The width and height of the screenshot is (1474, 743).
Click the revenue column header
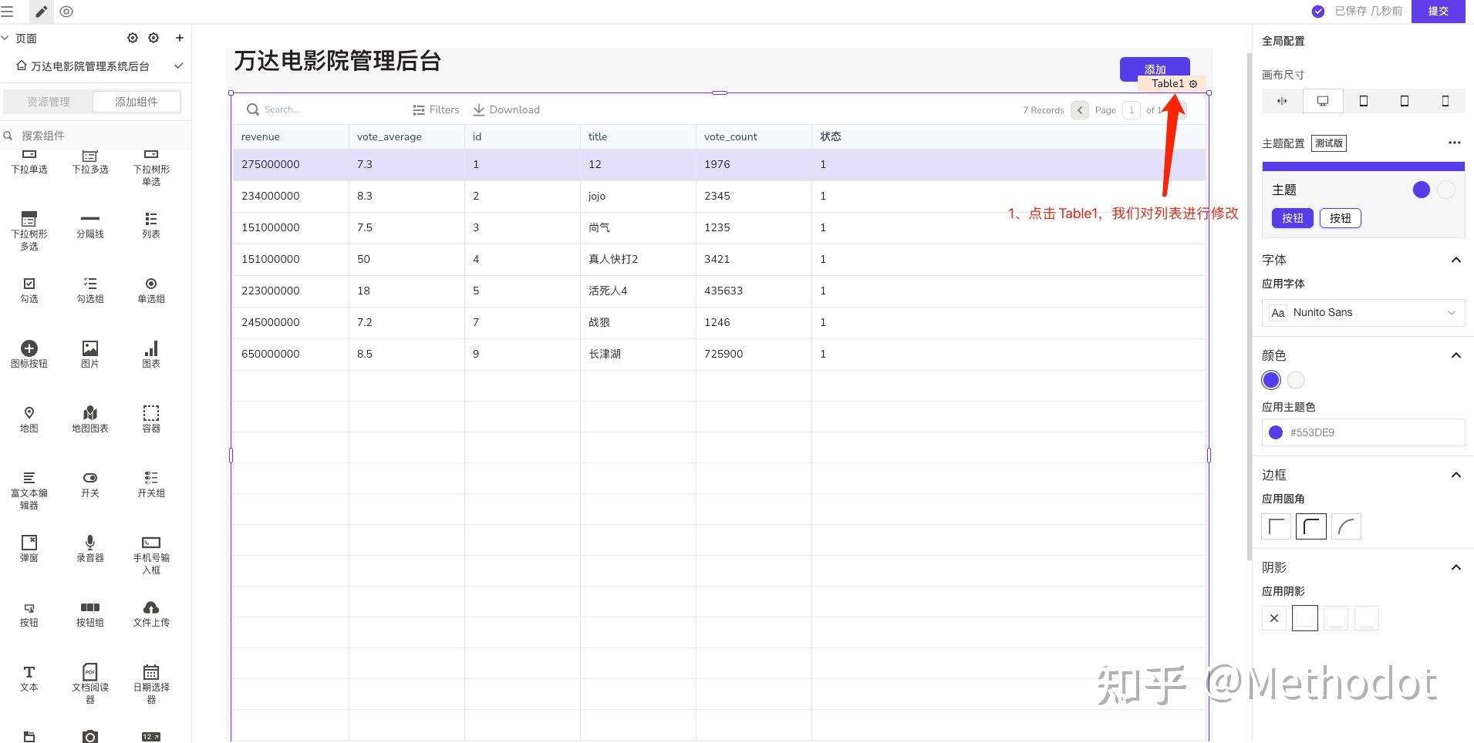click(x=291, y=136)
